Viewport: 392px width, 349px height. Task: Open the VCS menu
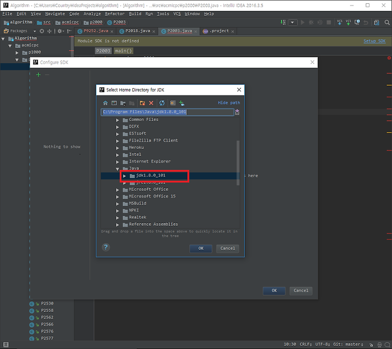tap(177, 14)
